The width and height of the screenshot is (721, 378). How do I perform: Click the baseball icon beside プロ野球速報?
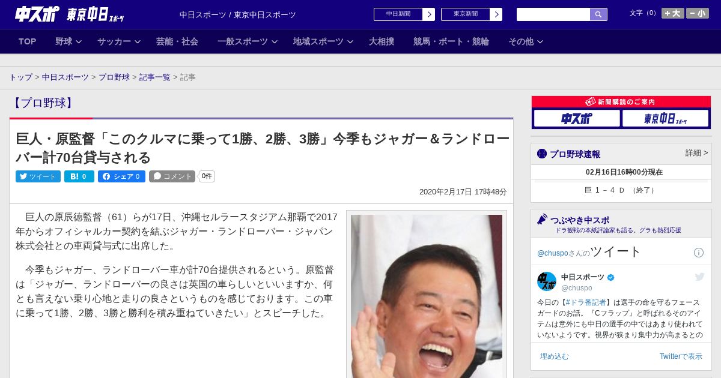(542, 154)
